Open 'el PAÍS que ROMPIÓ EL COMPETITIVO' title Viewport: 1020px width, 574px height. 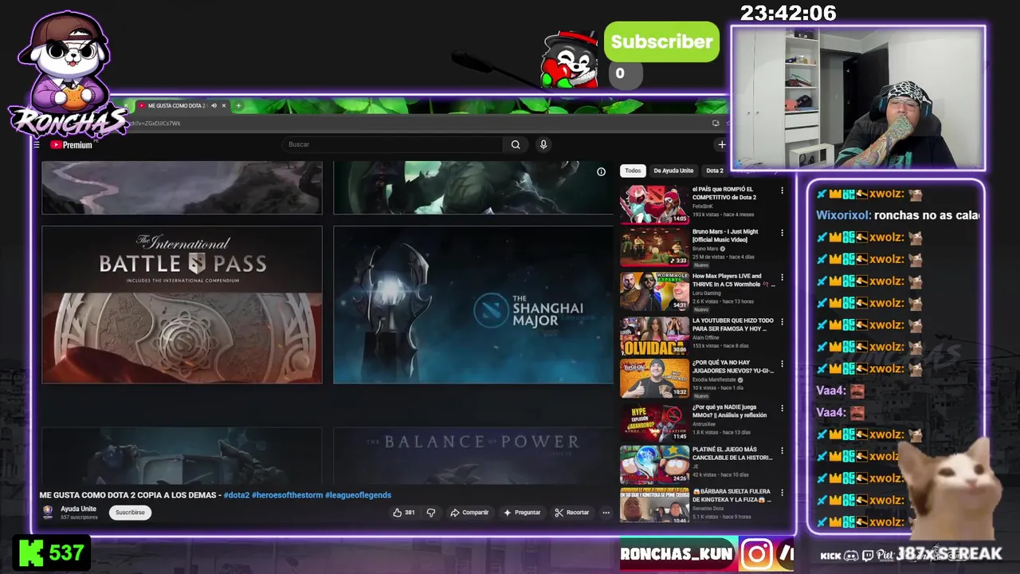tap(724, 193)
